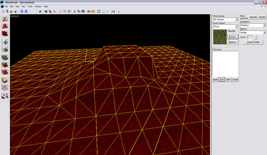Image resolution: width=267 pixels, height=155 pixels.
Task: Click the Hide Unselected Objects icon
Action: pos(64,11)
